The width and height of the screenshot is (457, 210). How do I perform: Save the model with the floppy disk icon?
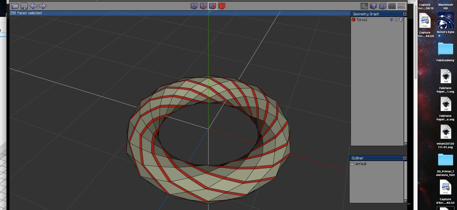coord(24,6)
